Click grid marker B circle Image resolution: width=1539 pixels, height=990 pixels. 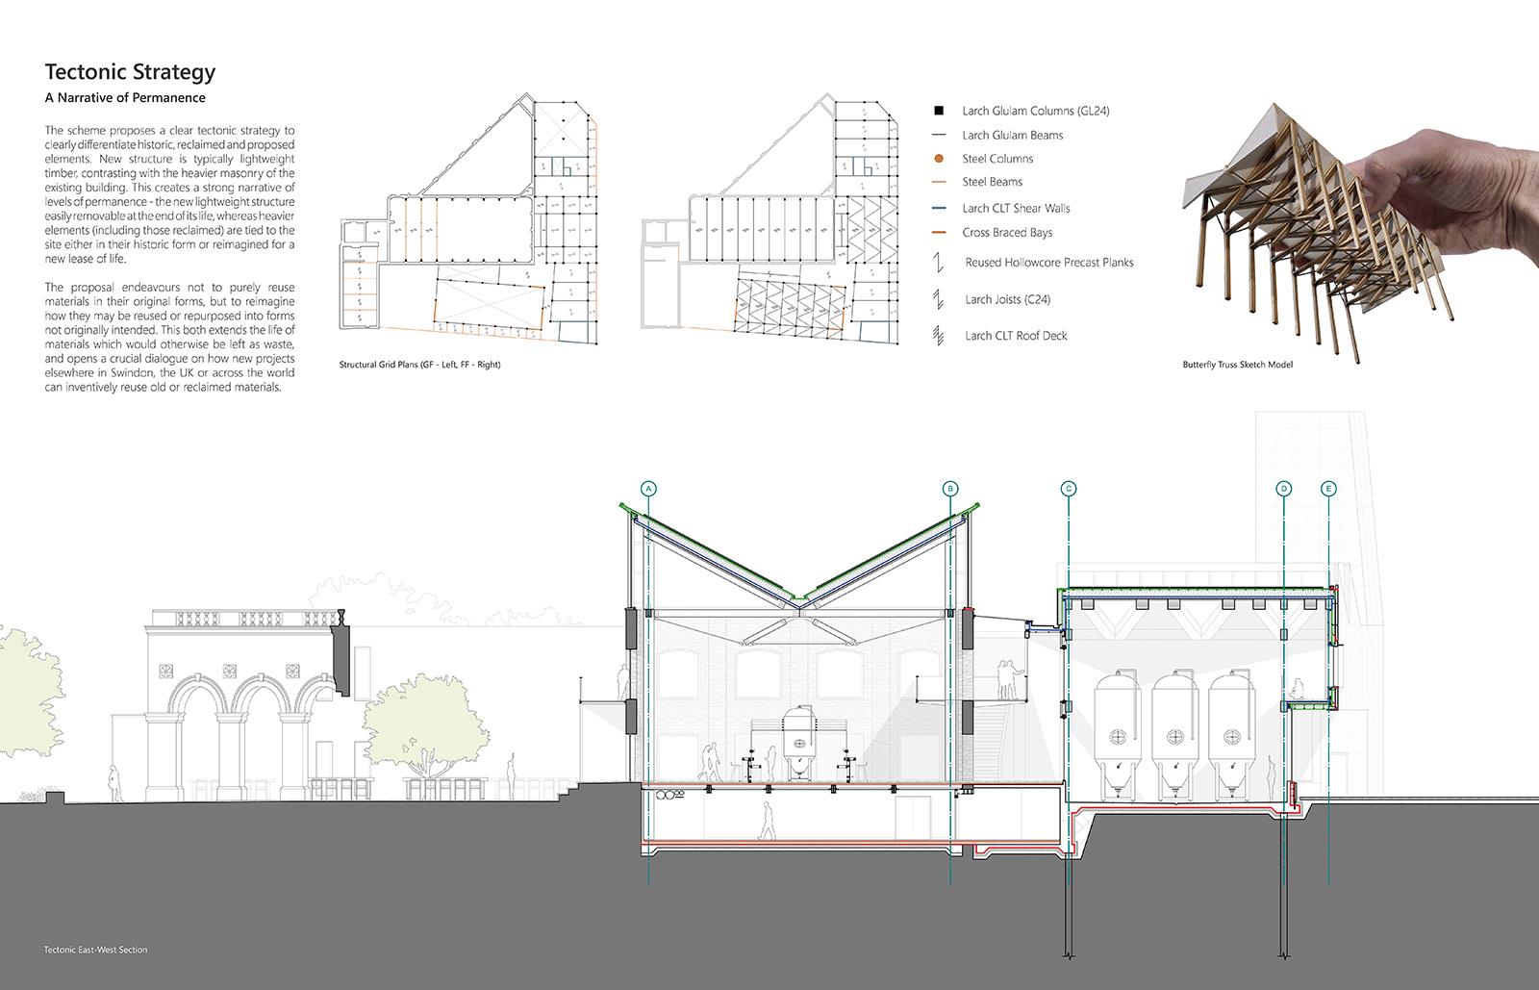tap(950, 489)
